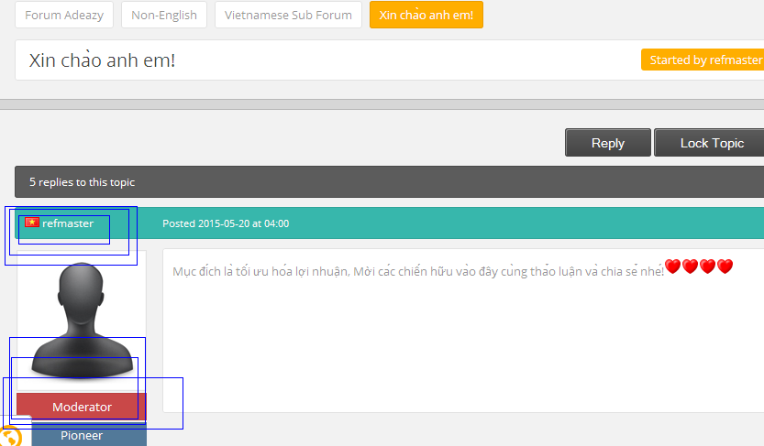
Task: Open refmaster's user profile name
Action: [x=68, y=223]
